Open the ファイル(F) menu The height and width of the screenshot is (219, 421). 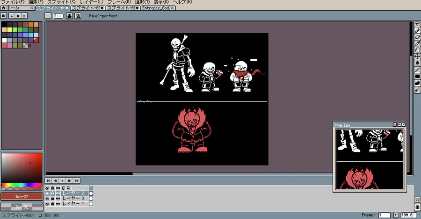[x=13, y=2]
